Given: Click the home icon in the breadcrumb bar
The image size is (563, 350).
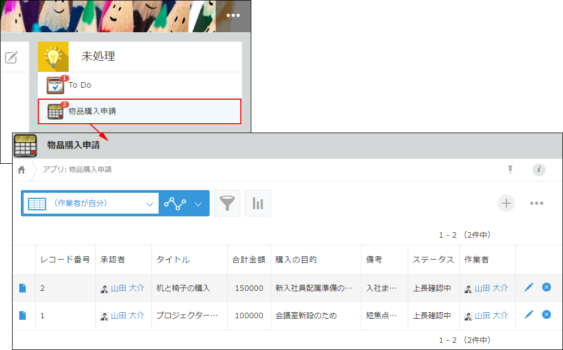Looking at the screenshot, I should point(21,170).
